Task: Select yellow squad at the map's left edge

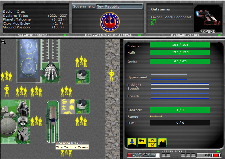Action: (x=6, y=76)
